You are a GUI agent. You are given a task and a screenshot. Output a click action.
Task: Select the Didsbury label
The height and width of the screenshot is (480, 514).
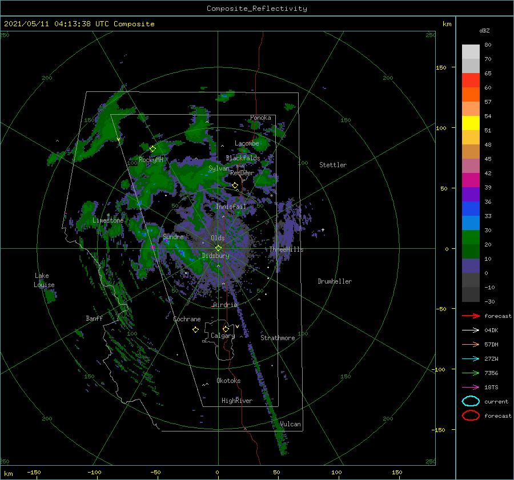[215, 256]
